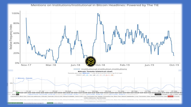Click the Share button label

(79, 75)
